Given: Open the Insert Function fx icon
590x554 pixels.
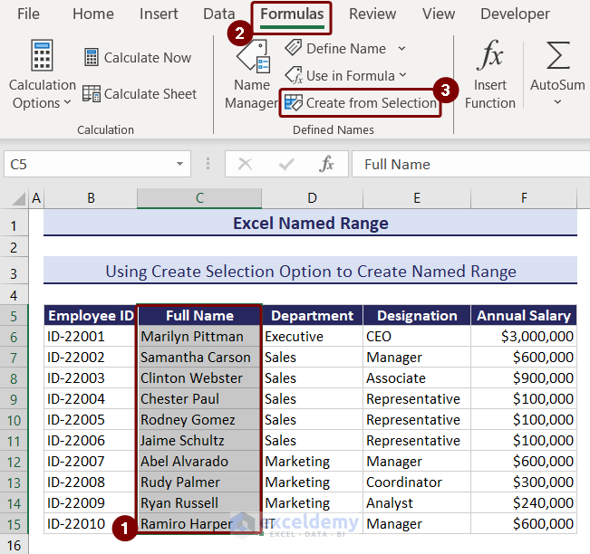Looking at the screenshot, I should (489, 55).
